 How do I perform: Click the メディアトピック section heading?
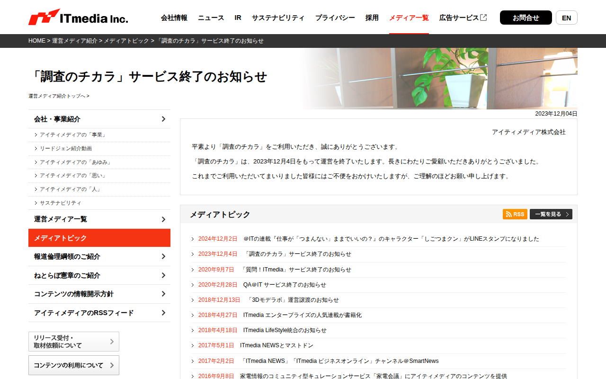tap(220, 215)
